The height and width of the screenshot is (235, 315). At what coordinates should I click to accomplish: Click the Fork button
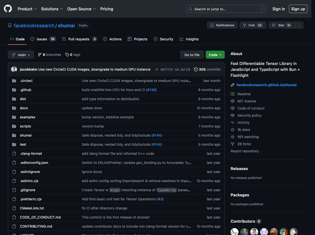pos(253,25)
